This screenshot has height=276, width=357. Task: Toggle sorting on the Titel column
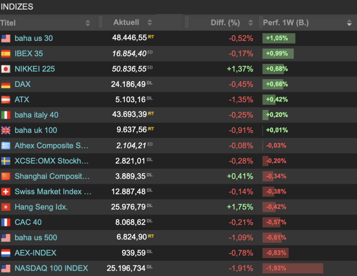88,23
